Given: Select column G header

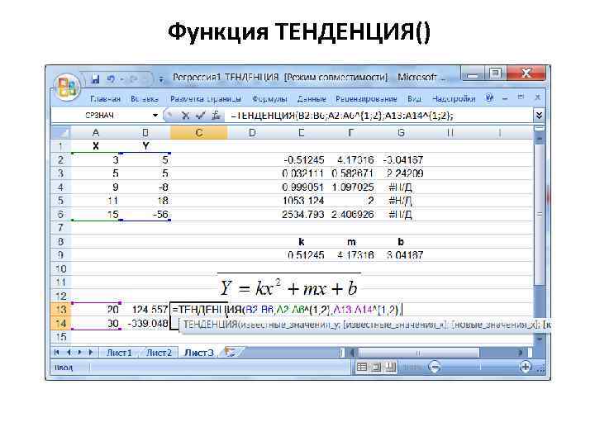Looking at the screenshot, I should 401,133.
